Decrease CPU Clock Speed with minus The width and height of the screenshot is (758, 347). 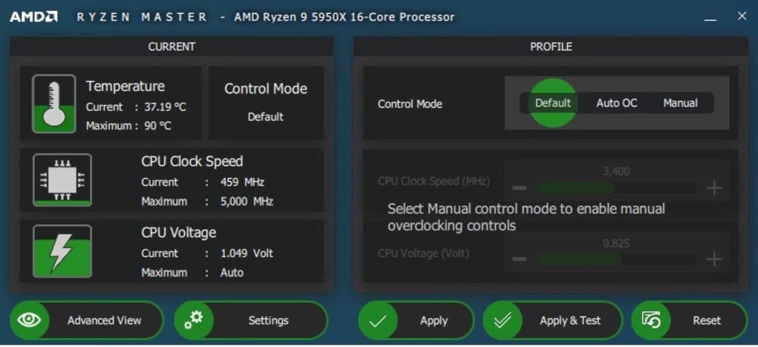(519, 188)
